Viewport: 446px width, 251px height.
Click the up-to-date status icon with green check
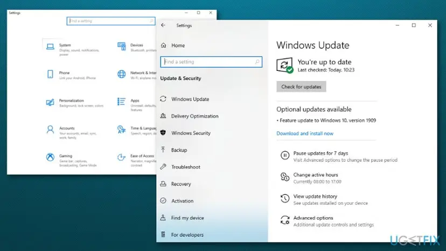point(285,66)
